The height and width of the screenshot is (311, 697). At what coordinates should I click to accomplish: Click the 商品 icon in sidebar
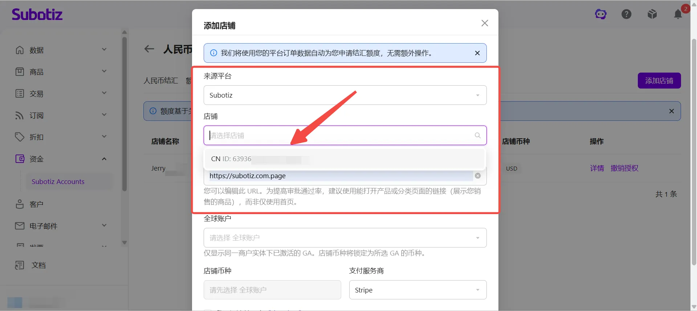tap(20, 72)
